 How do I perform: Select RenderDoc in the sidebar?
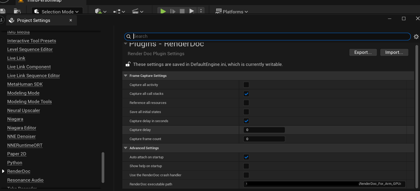coord(19,171)
